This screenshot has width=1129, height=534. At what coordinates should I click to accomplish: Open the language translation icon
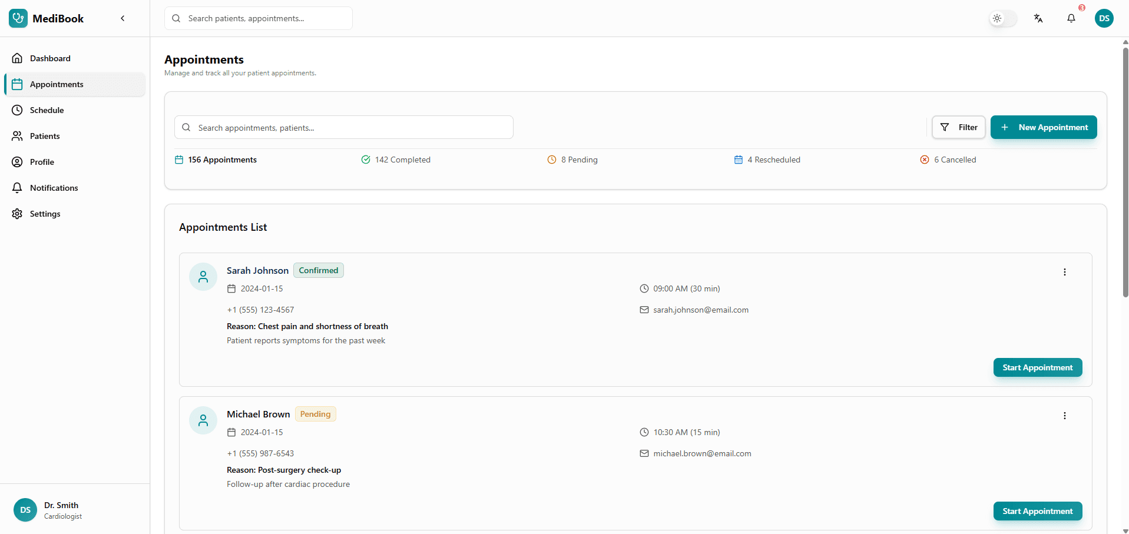tap(1038, 18)
